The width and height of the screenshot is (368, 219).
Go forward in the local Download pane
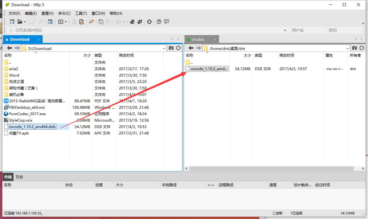(17, 48)
